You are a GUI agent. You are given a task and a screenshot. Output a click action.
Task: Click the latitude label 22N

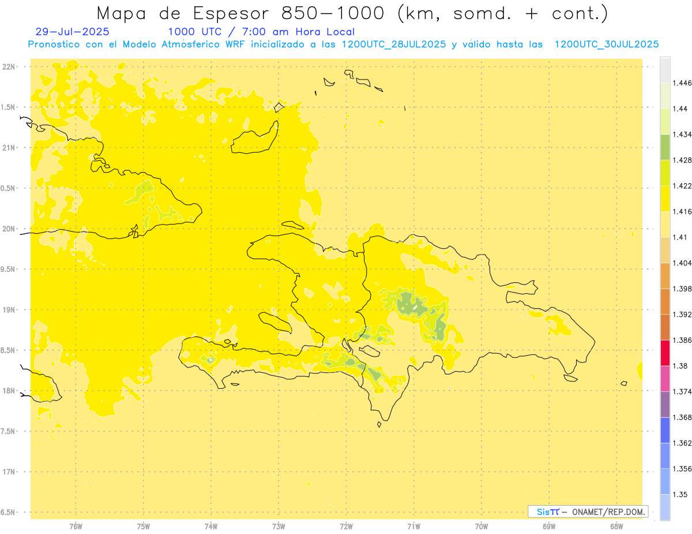(9, 66)
